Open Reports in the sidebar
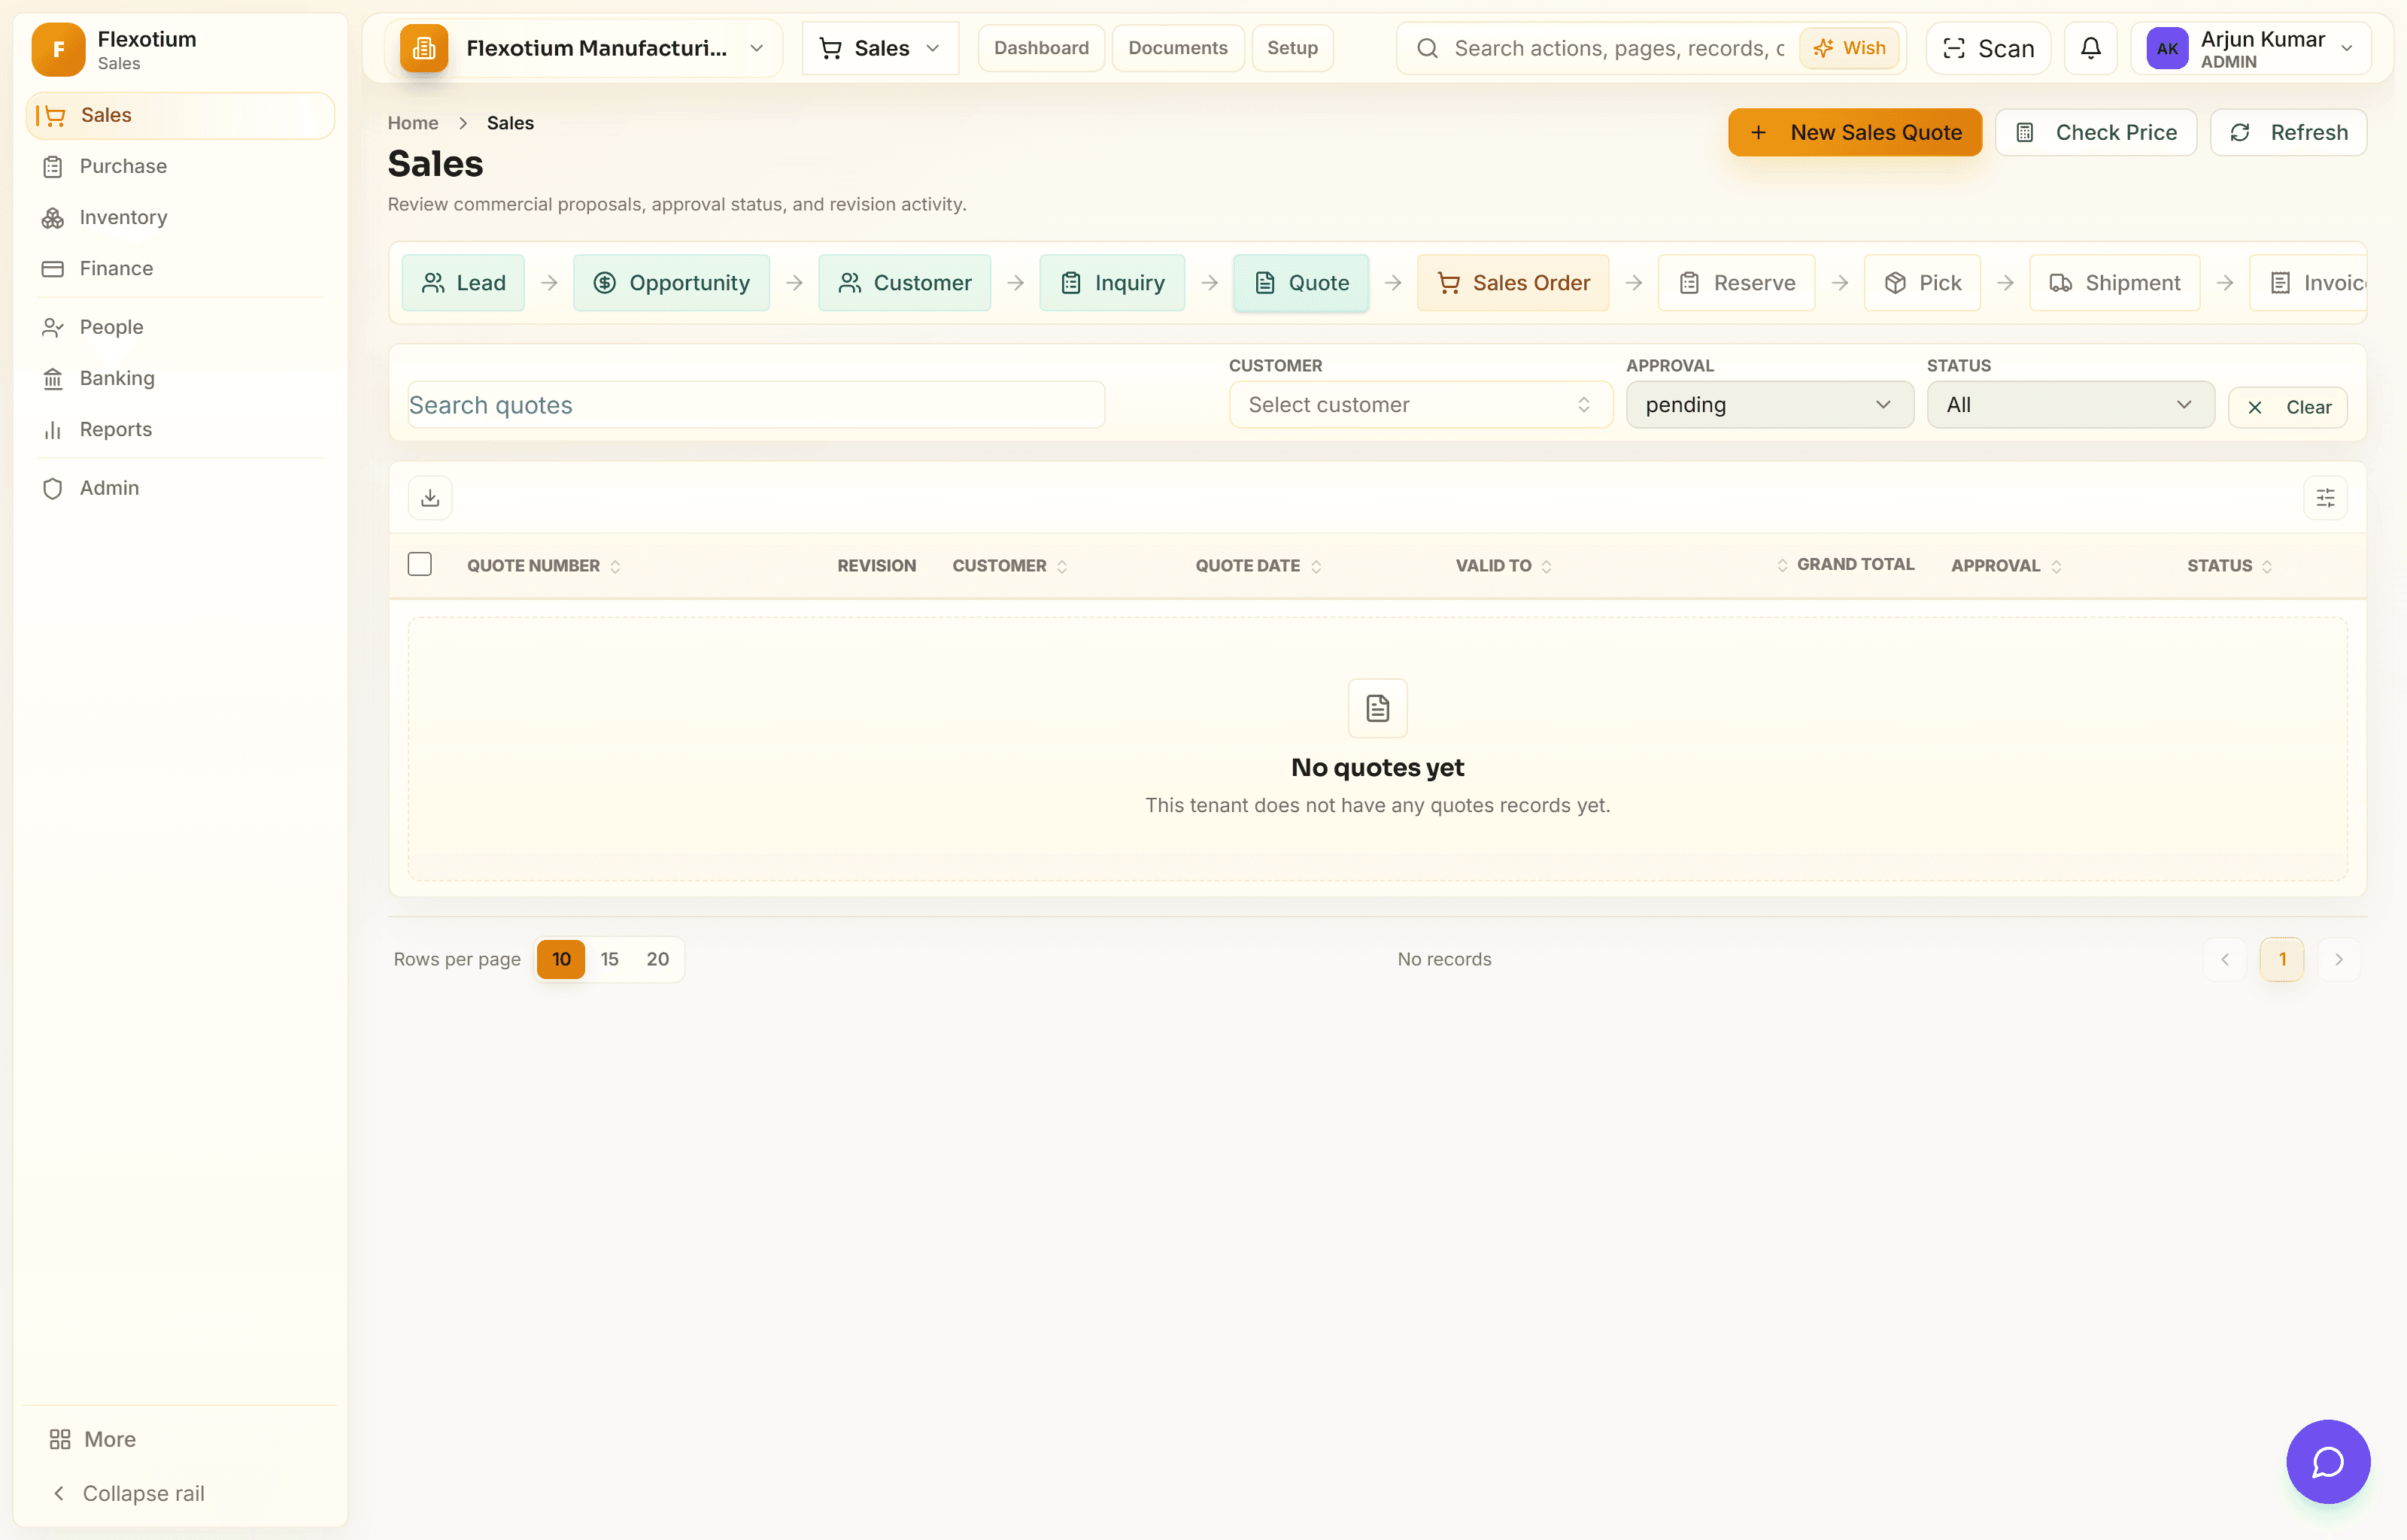 pos(180,429)
